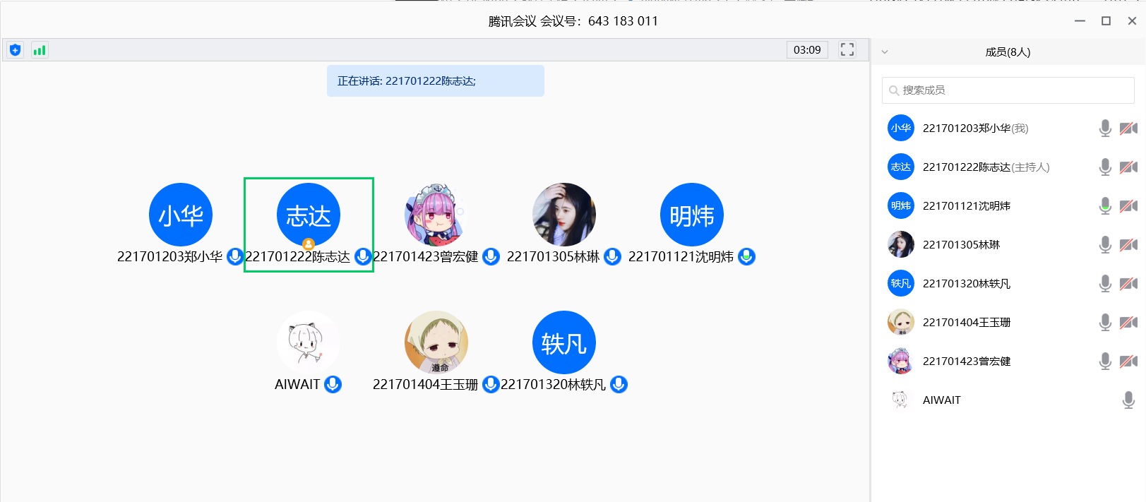Viewport: 1146px width, 502px height.
Task: Click into the 搜索成员 search field
Action: pyautogui.click(x=1008, y=90)
